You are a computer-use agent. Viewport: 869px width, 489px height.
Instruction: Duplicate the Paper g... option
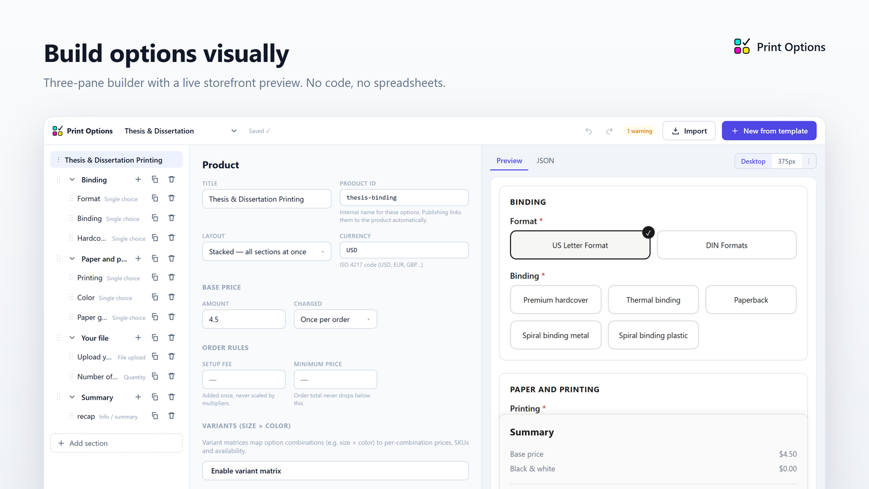pyautogui.click(x=155, y=317)
